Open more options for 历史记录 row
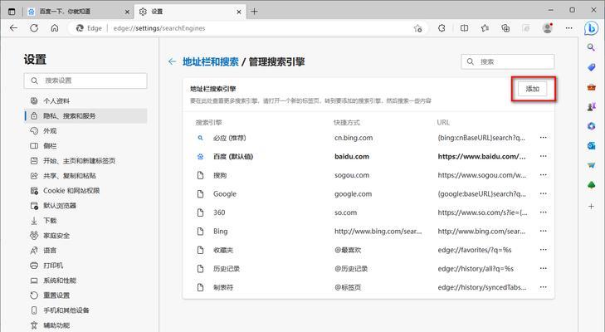Image resolution: width=605 pixels, height=332 pixels. click(x=544, y=268)
